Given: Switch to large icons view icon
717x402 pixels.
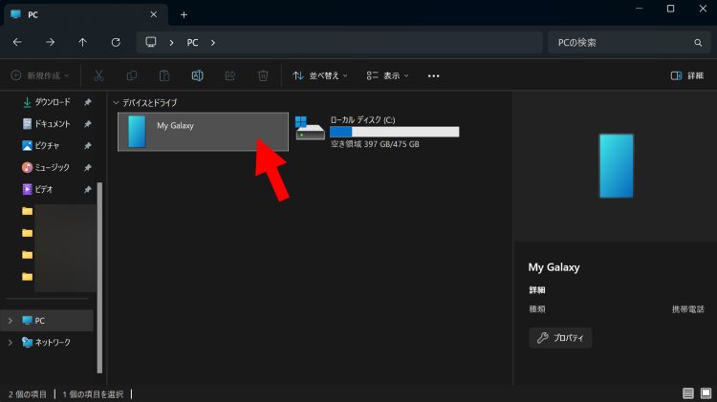Looking at the screenshot, I should tap(706, 393).
